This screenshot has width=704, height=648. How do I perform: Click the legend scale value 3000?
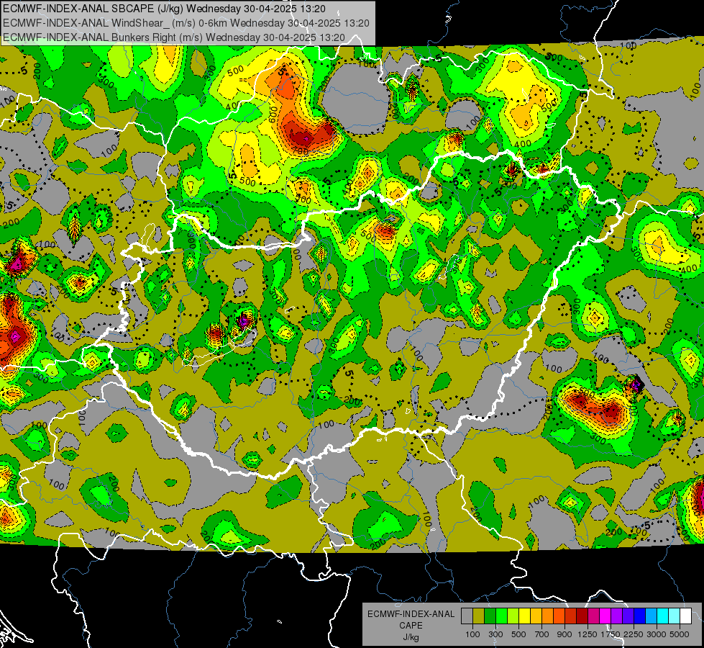(x=657, y=634)
